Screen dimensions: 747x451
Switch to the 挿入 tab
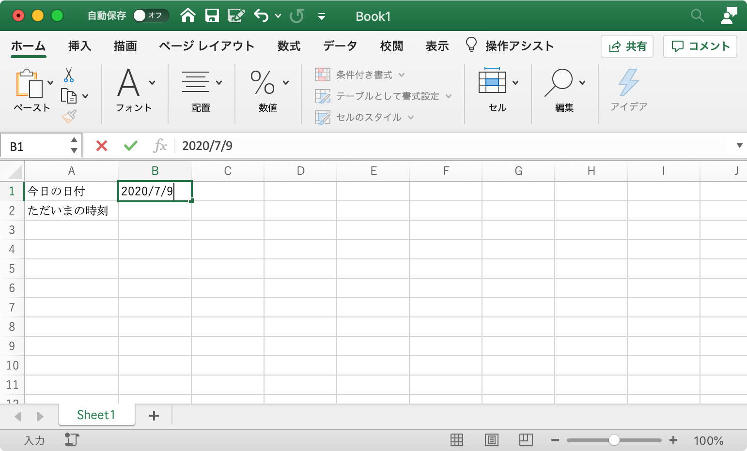80,46
